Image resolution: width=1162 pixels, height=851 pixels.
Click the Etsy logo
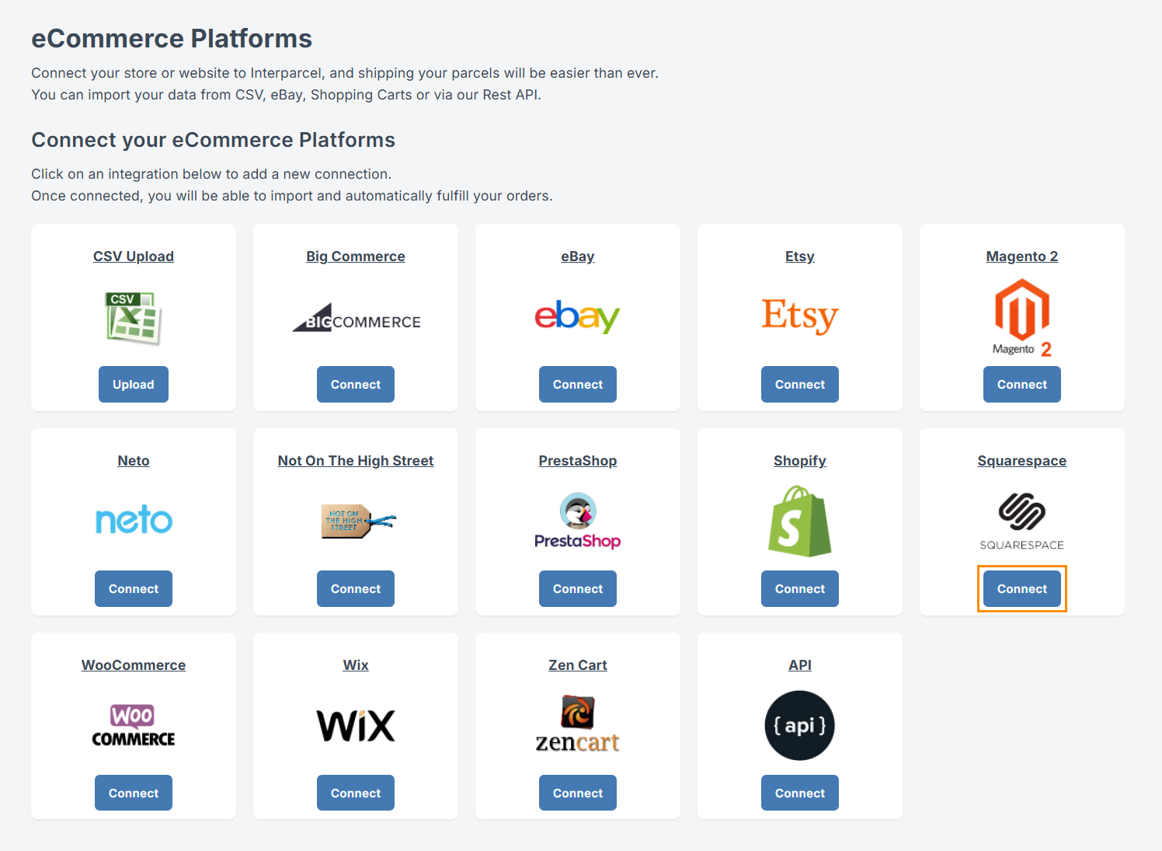click(799, 316)
